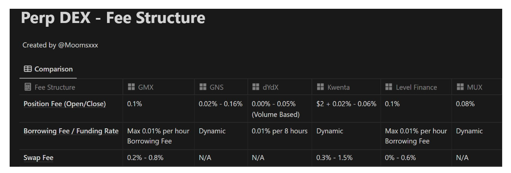Image resolution: width=511 pixels, height=173 pixels.
Task: Click MUX swap fee N/A cell
Action: coord(477,158)
